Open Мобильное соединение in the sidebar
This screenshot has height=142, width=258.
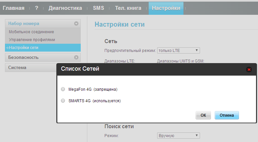pos(31,32)
